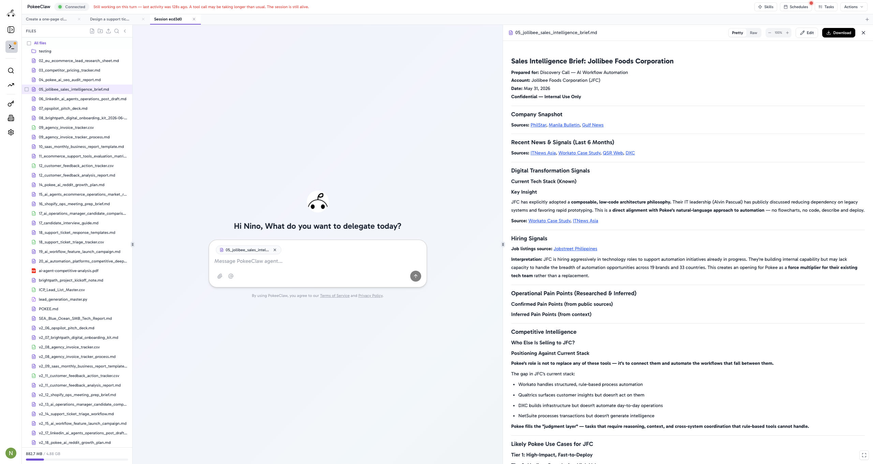Open 07_opspilot_pitch_deck.md file
The width and height of the screenshot is (873, 464).
pos(63,108)
